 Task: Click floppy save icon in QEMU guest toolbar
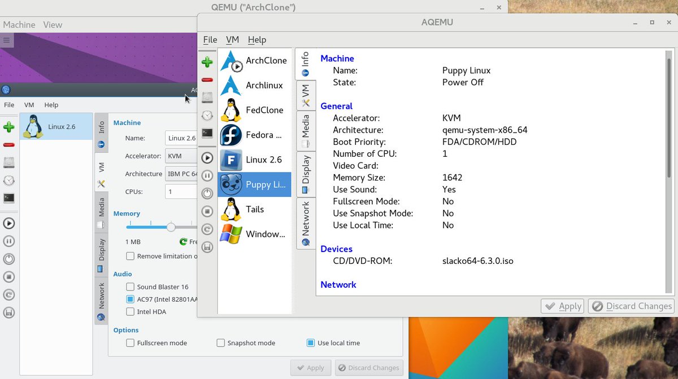(x=8, y=312)
